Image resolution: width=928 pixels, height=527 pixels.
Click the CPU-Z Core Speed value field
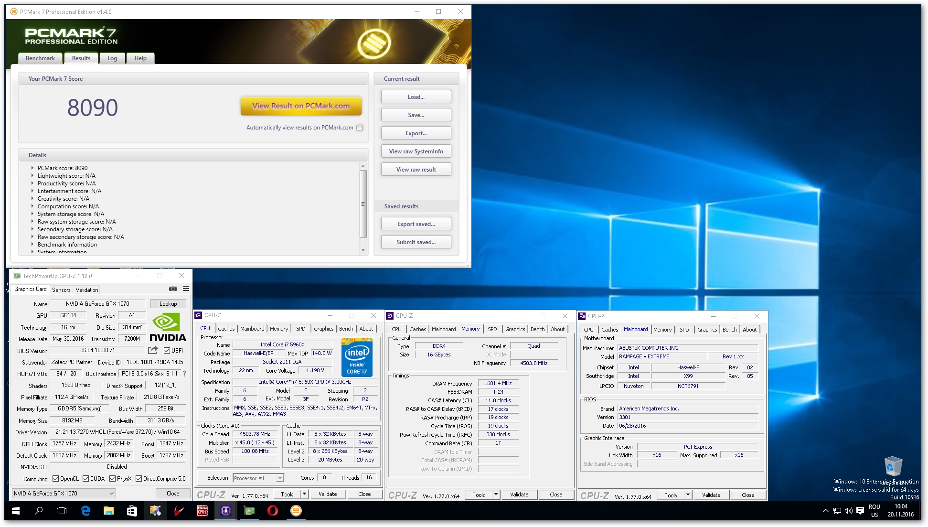pos(255,434)
